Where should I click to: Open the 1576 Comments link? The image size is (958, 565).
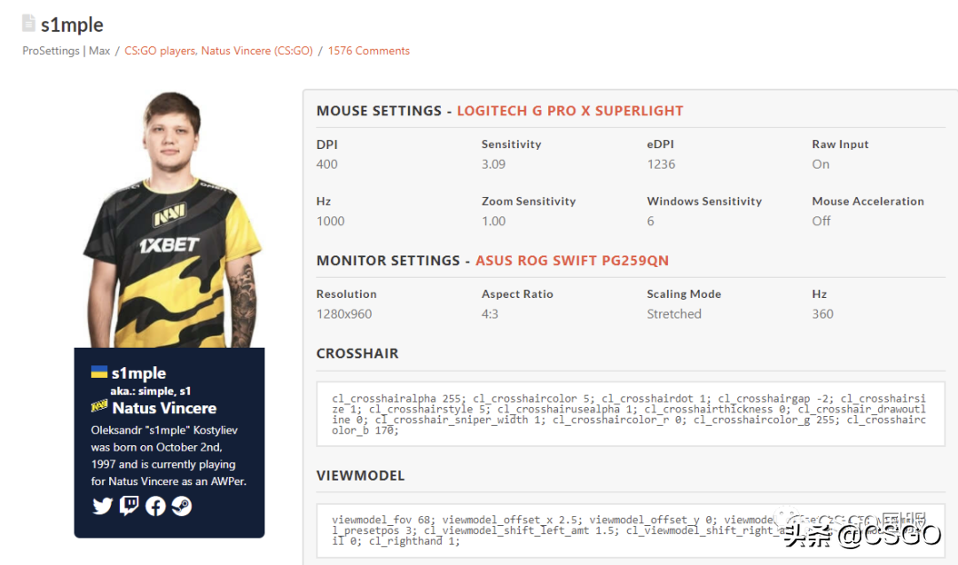[369, 51]
